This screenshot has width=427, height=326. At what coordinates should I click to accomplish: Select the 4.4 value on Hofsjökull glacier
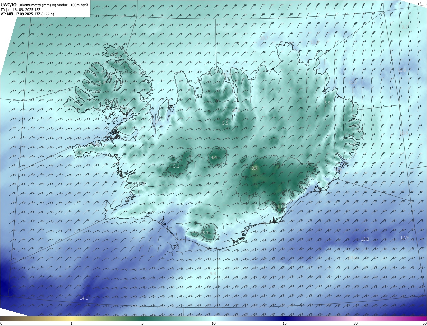coord(214,157)
